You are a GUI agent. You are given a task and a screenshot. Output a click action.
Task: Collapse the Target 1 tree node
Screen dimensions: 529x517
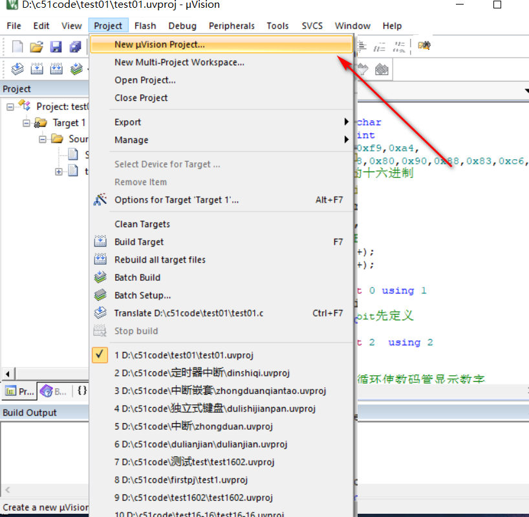coord(27,123)
